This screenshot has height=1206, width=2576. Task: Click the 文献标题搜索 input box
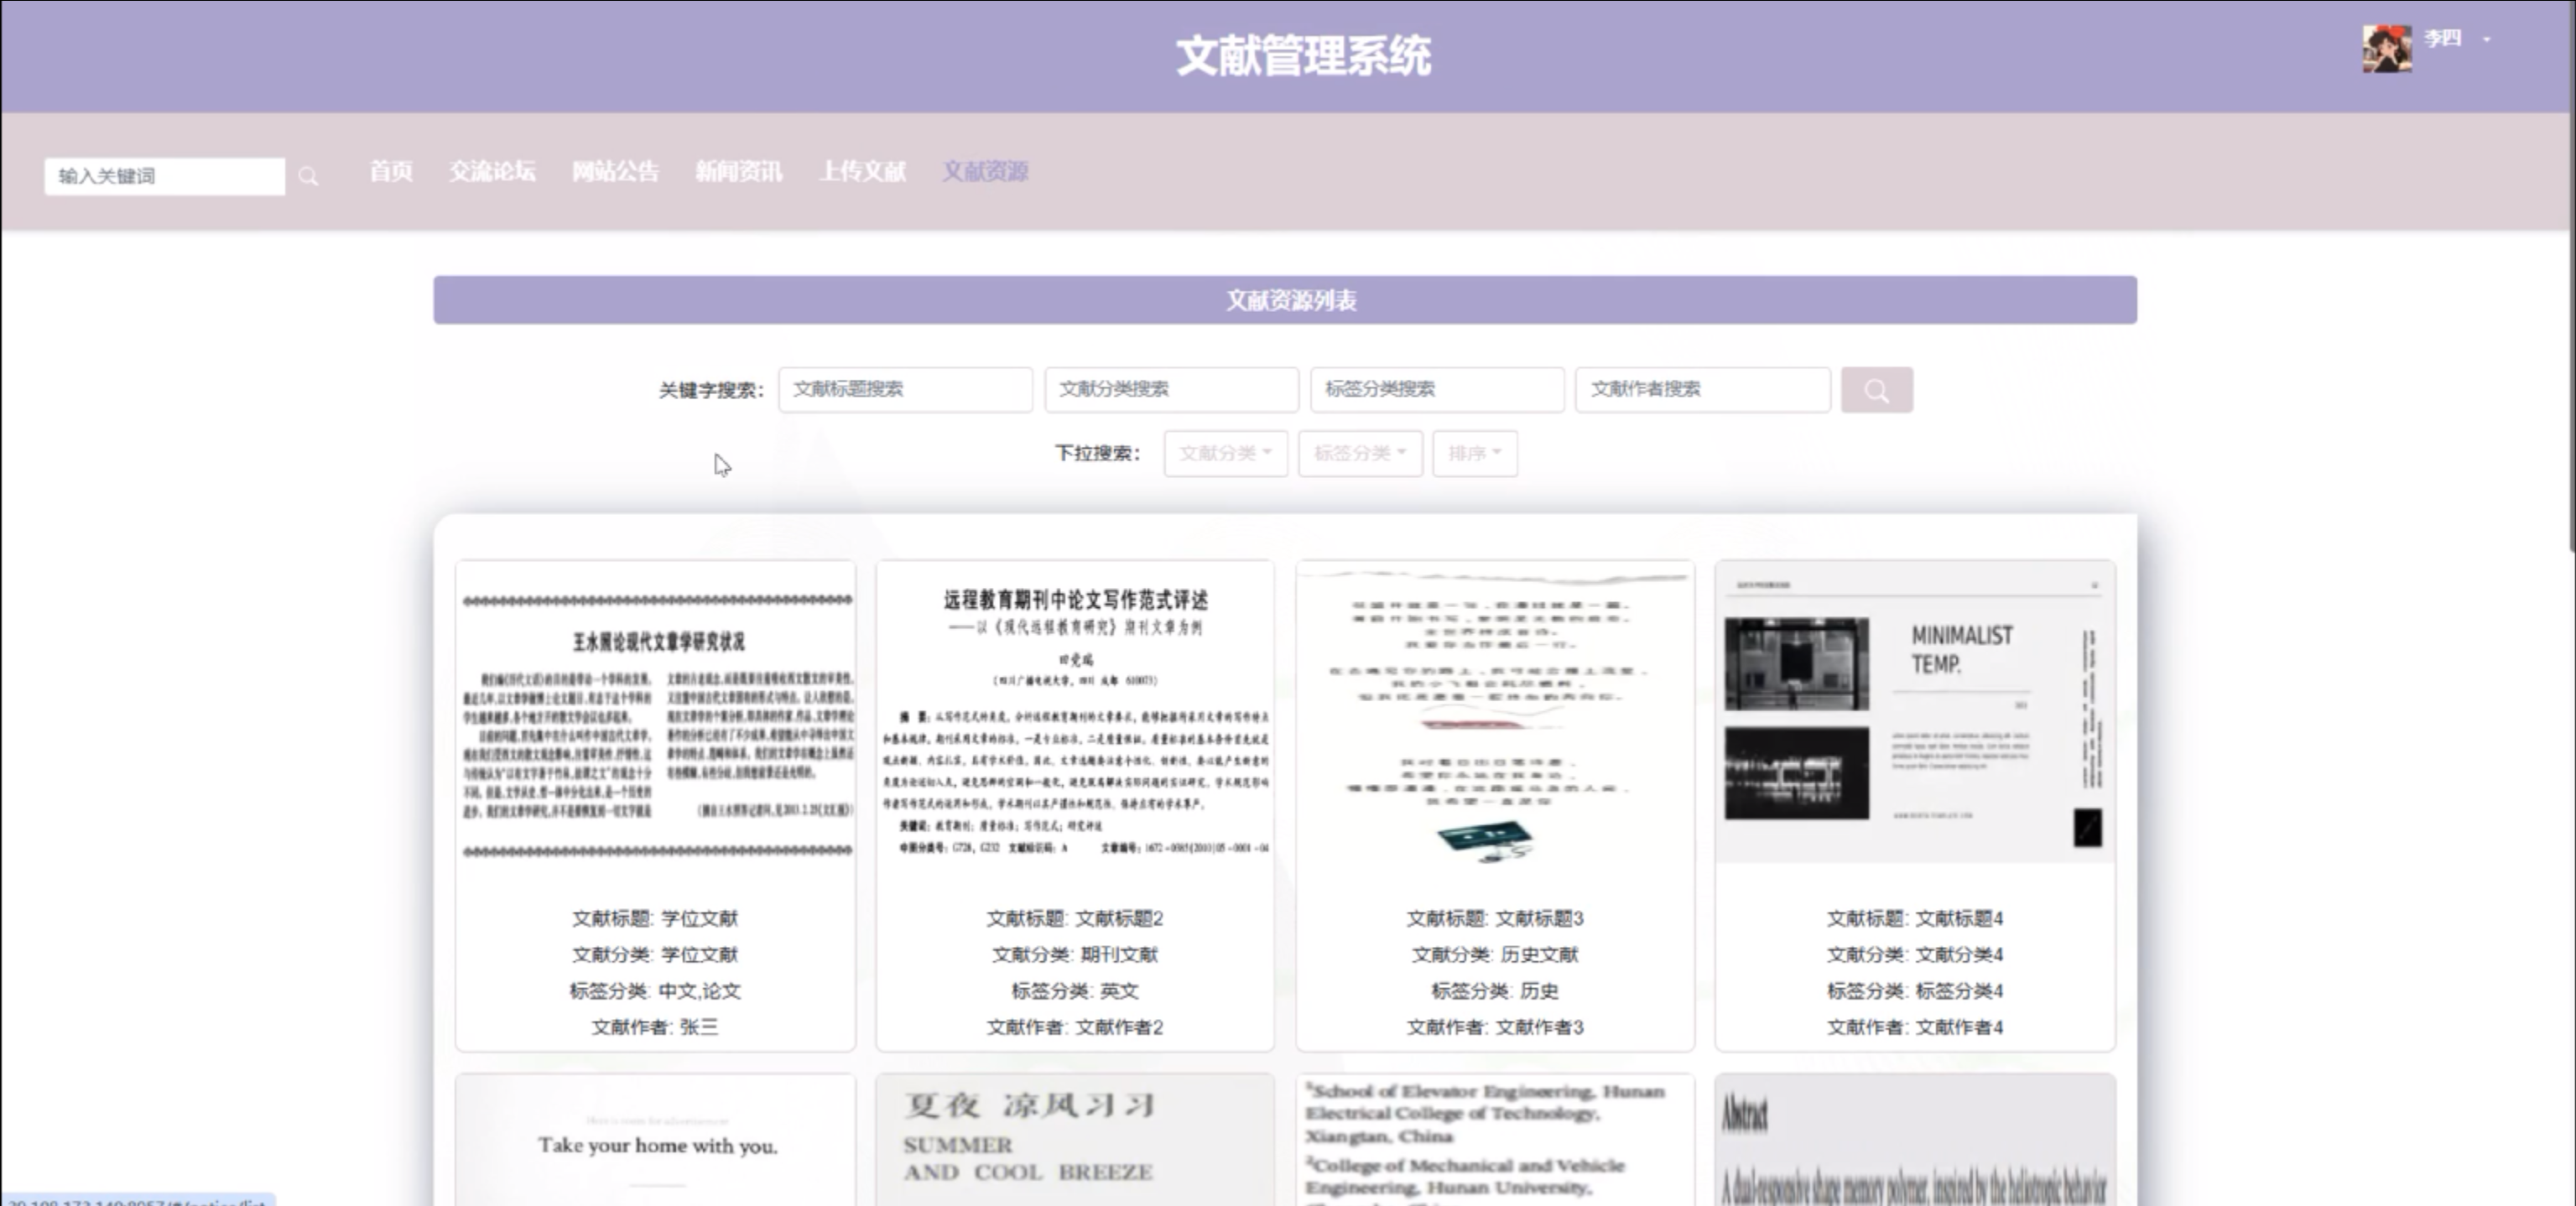coord(905,390)
